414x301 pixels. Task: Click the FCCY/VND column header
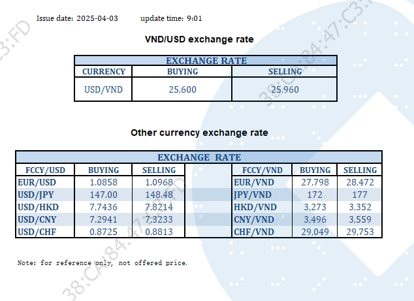click(258, 170)
